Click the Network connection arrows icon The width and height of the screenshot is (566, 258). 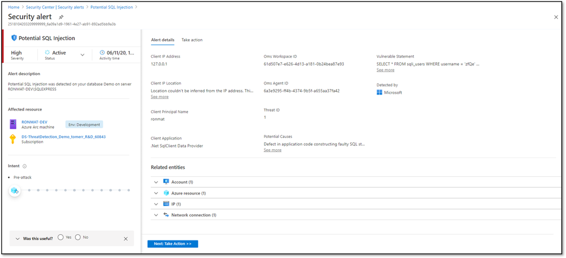pyautogui.click(x=166, y=215)
